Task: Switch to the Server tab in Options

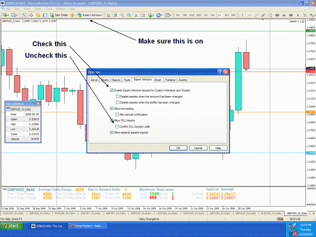Action: [x=95, y=80]
